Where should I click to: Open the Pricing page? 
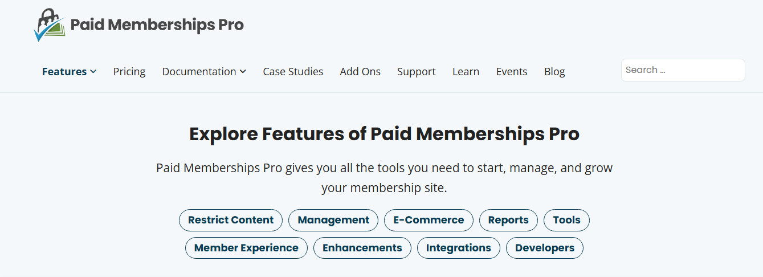click(129, 71)
